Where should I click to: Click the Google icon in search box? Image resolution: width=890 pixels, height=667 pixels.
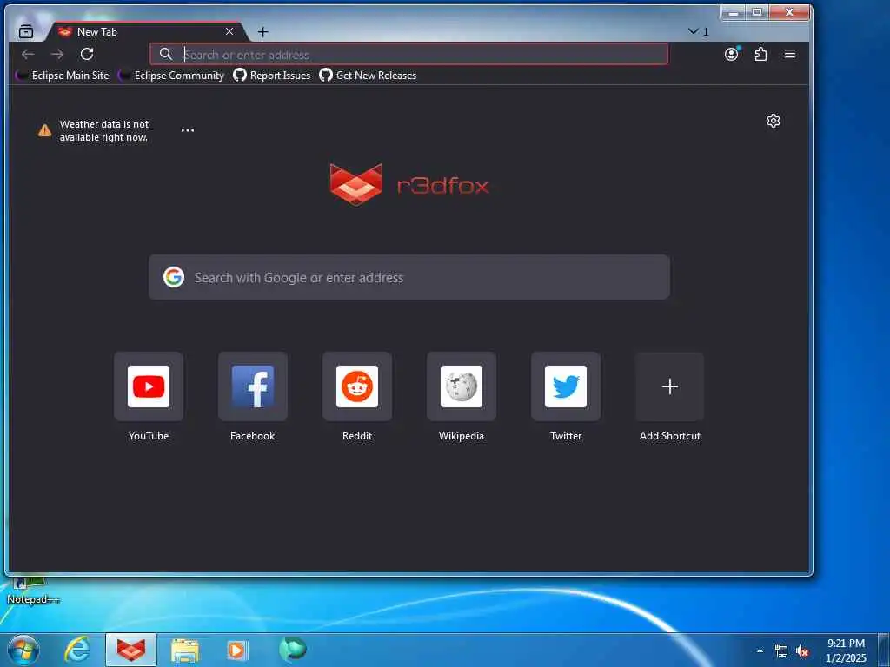point(174,277)
